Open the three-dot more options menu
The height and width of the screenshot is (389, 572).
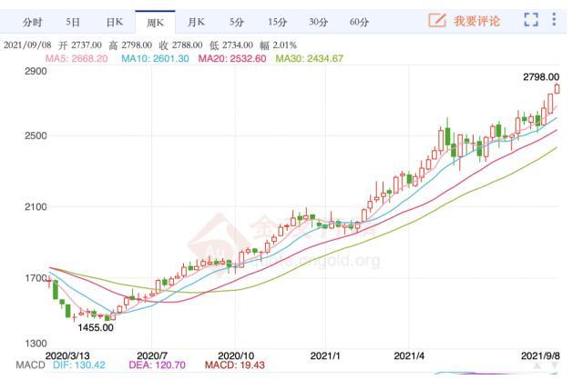554,19
